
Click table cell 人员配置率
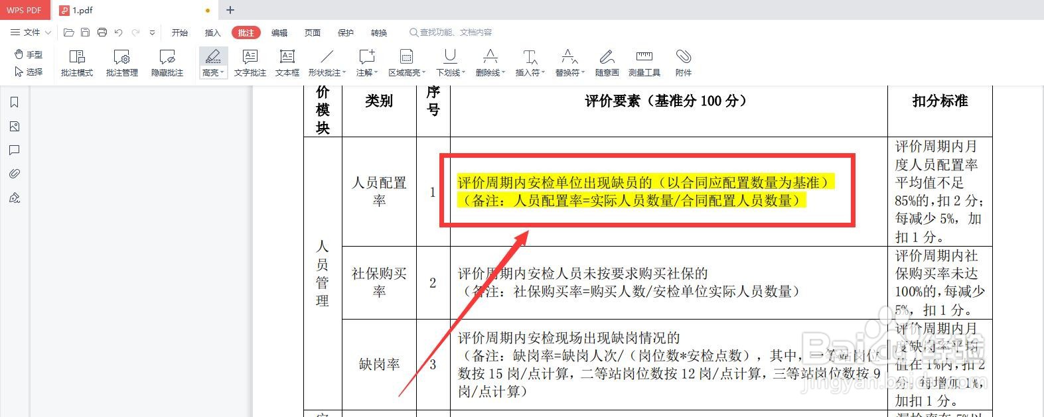point(379,192)
